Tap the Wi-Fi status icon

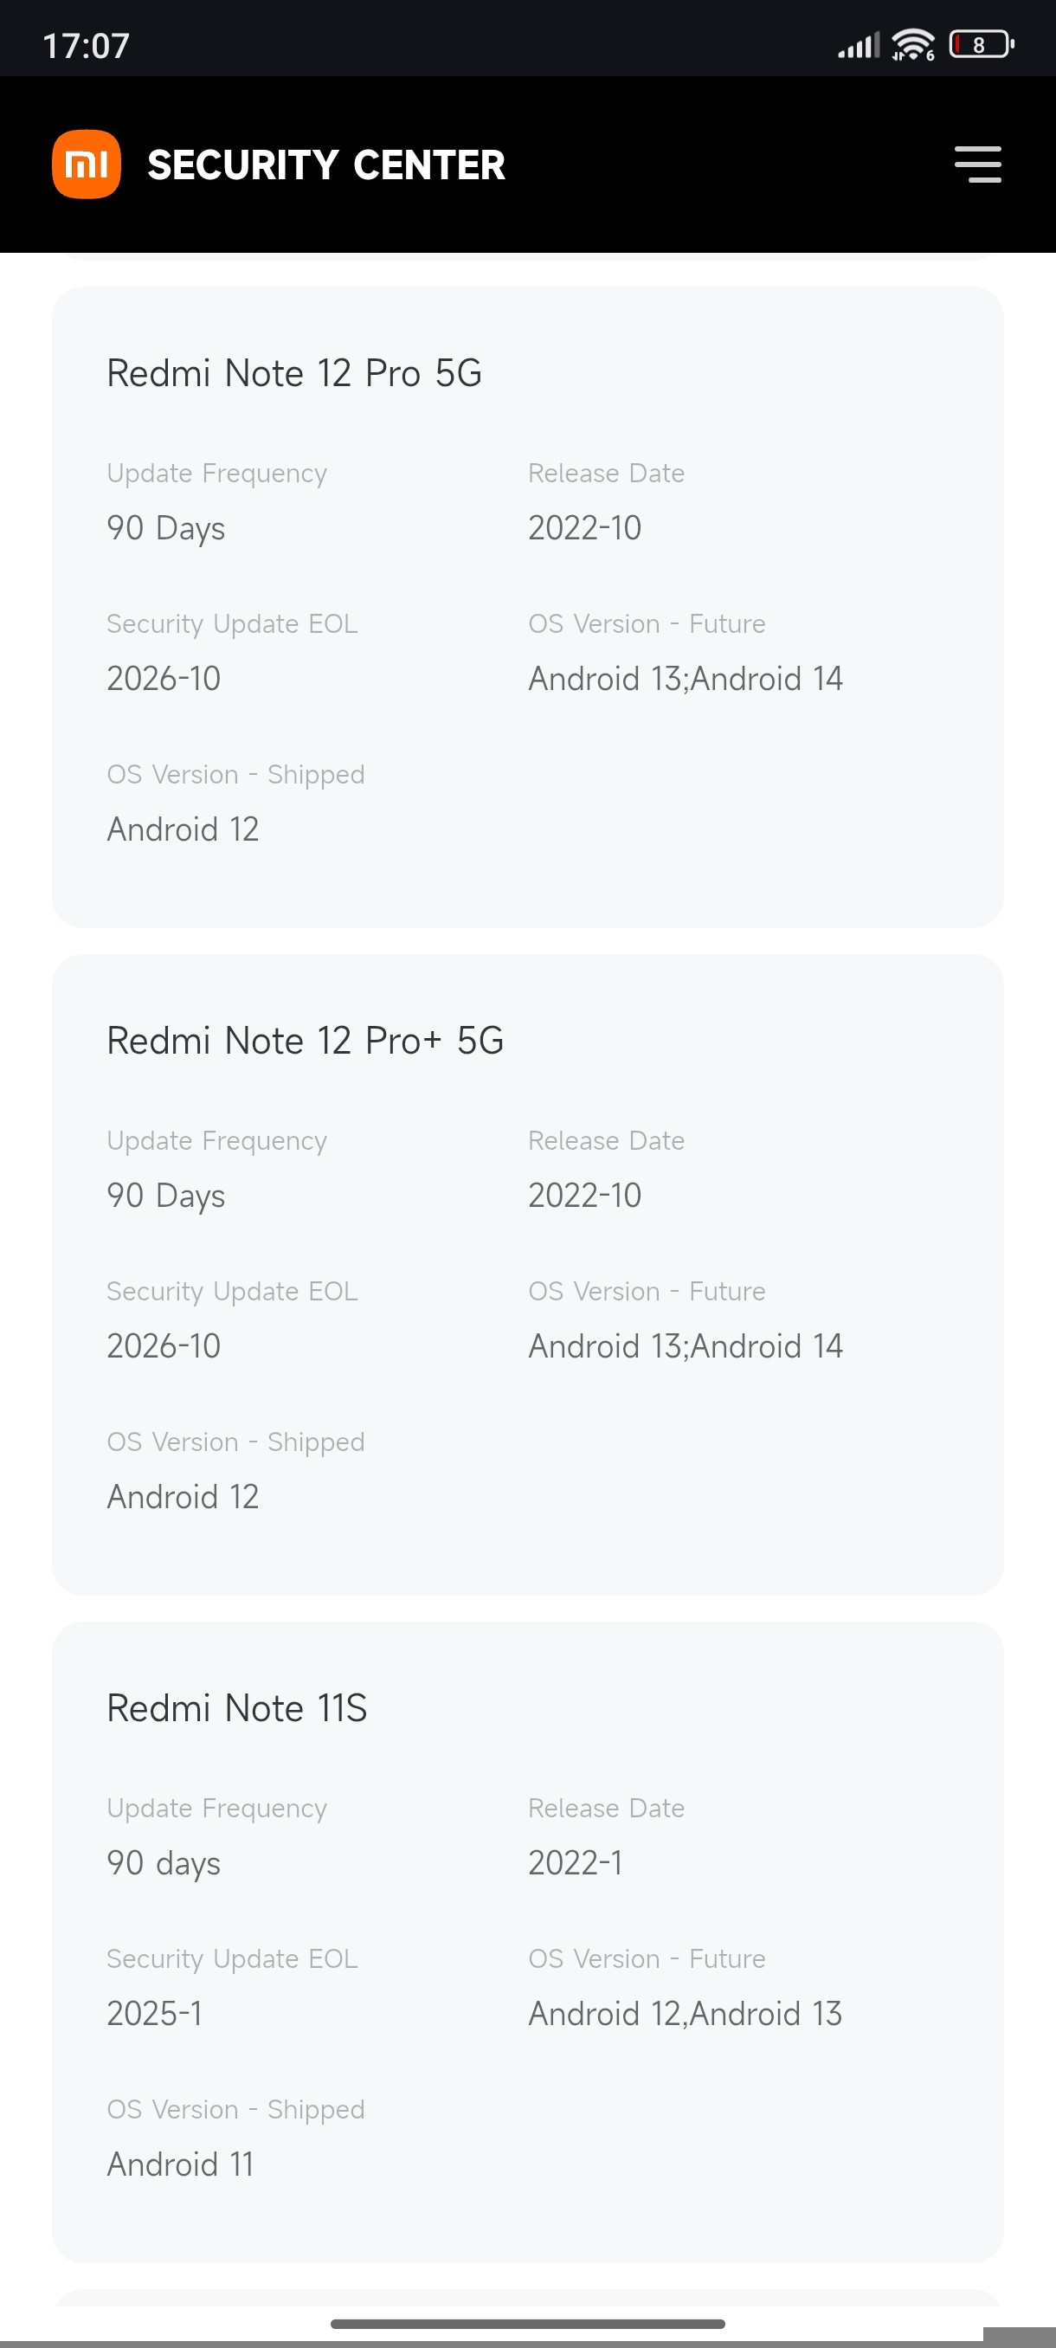click(x=912, y=44)
